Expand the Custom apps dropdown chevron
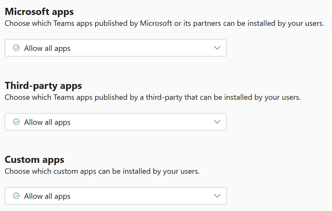Screen dimensions: 332x211 [217, 196]
